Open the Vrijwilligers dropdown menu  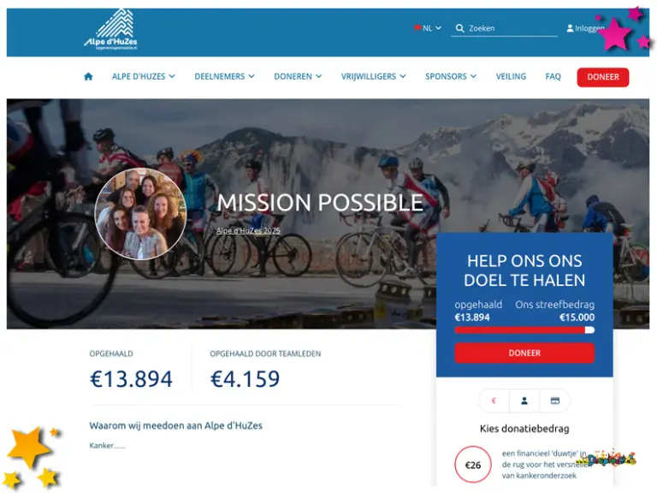click(373, 77)
